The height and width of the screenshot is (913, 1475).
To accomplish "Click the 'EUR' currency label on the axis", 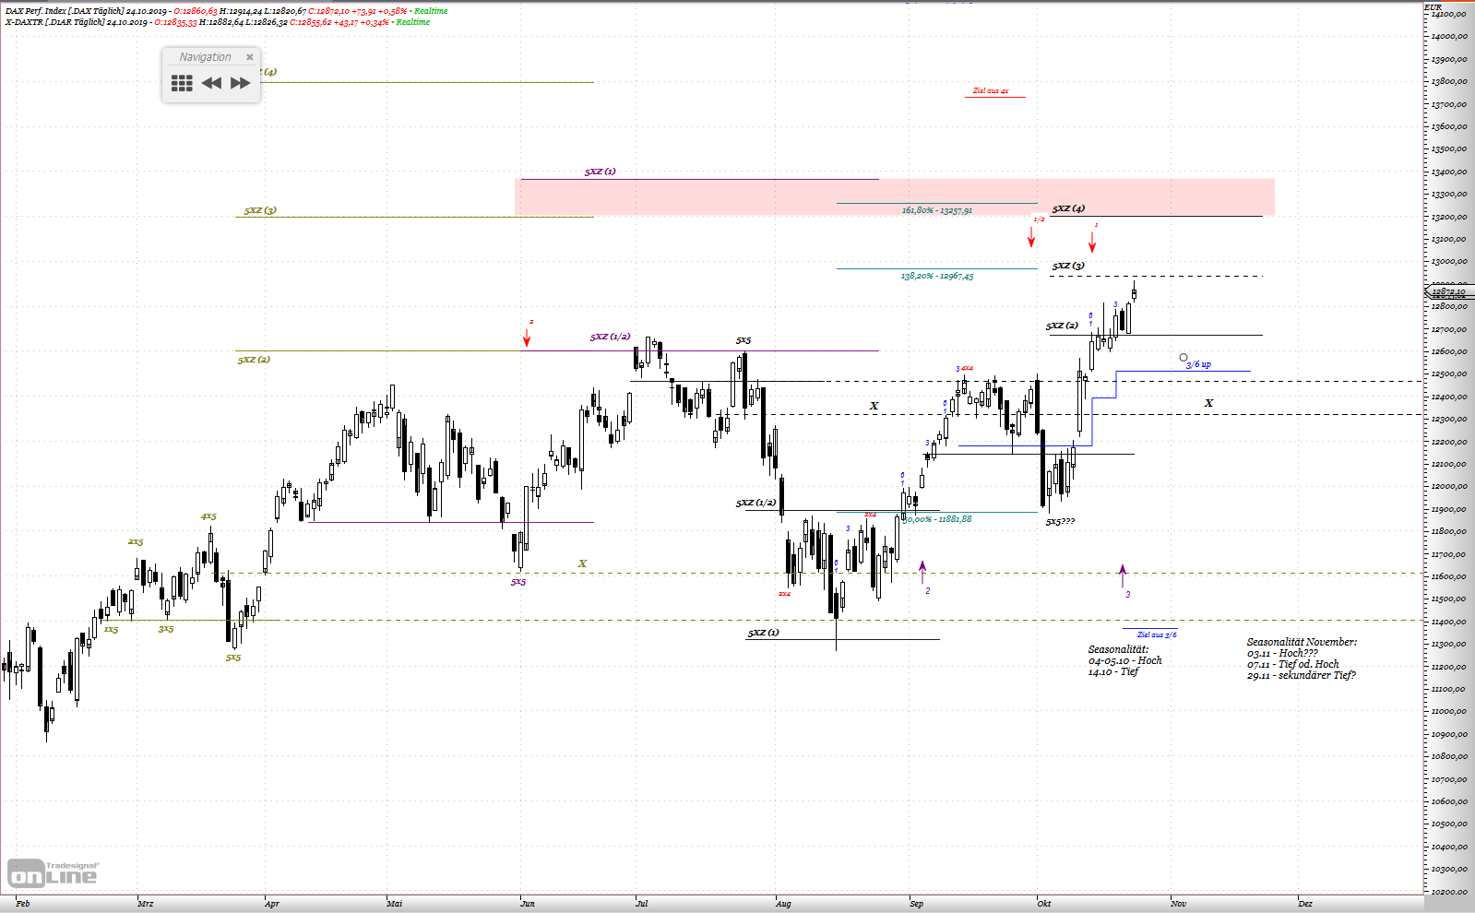I will coord(1433,7).
